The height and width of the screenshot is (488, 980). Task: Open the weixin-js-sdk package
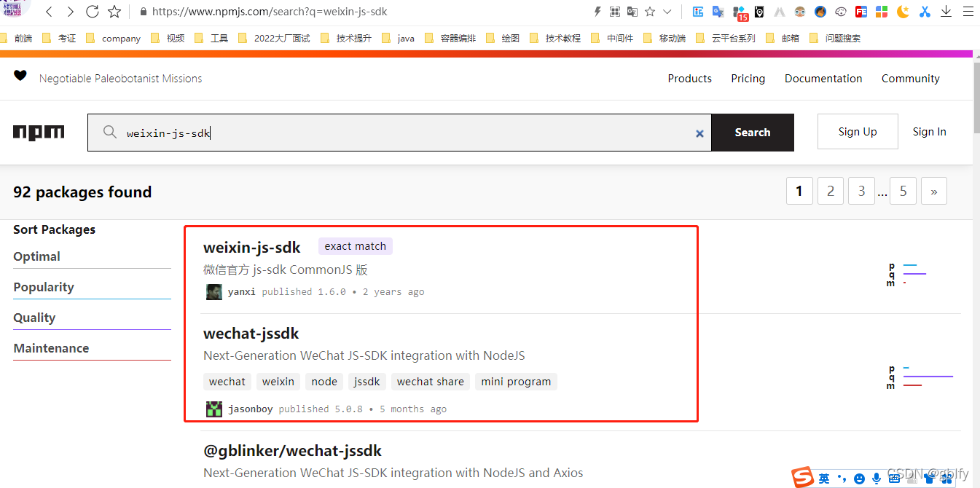251,248
